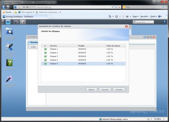Click the mail icon in IE command bar

pyautogui.click(x=123, y=16)
